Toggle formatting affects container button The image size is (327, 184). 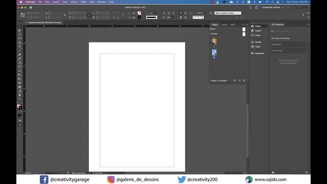[18, 111]
